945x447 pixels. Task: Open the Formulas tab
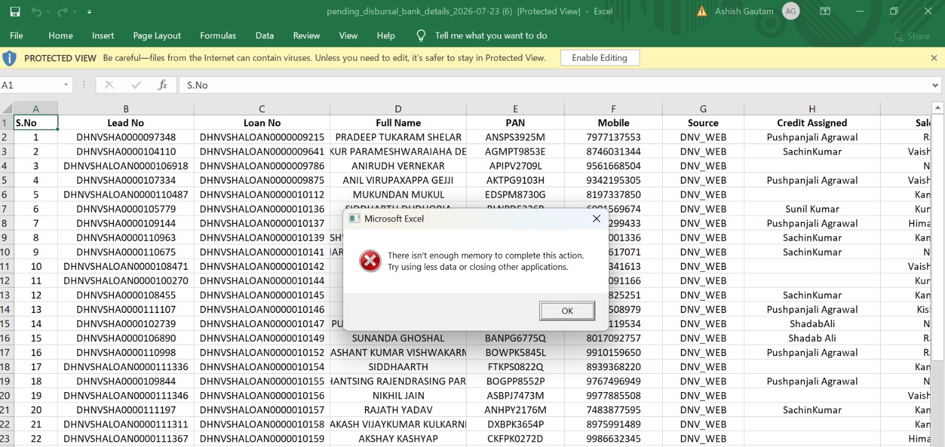218,35
